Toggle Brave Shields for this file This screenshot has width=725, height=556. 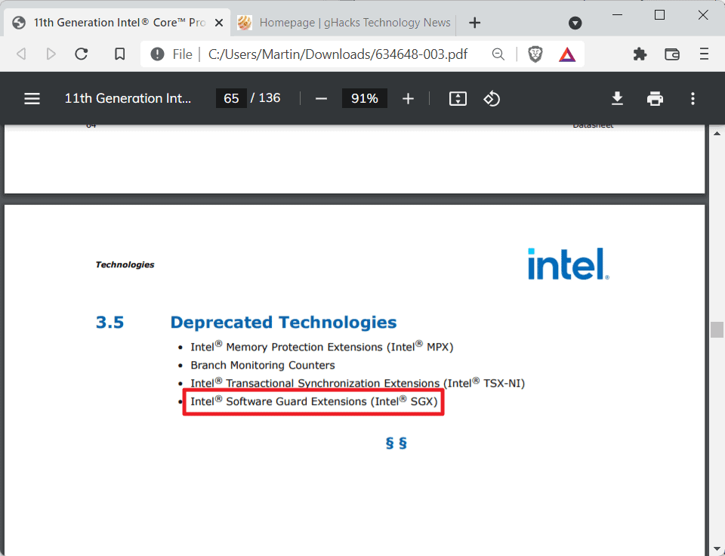535,54
